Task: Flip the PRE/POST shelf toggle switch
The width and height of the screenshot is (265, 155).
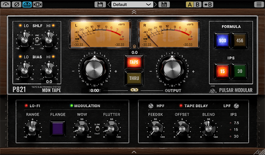Action: point(37,40)
